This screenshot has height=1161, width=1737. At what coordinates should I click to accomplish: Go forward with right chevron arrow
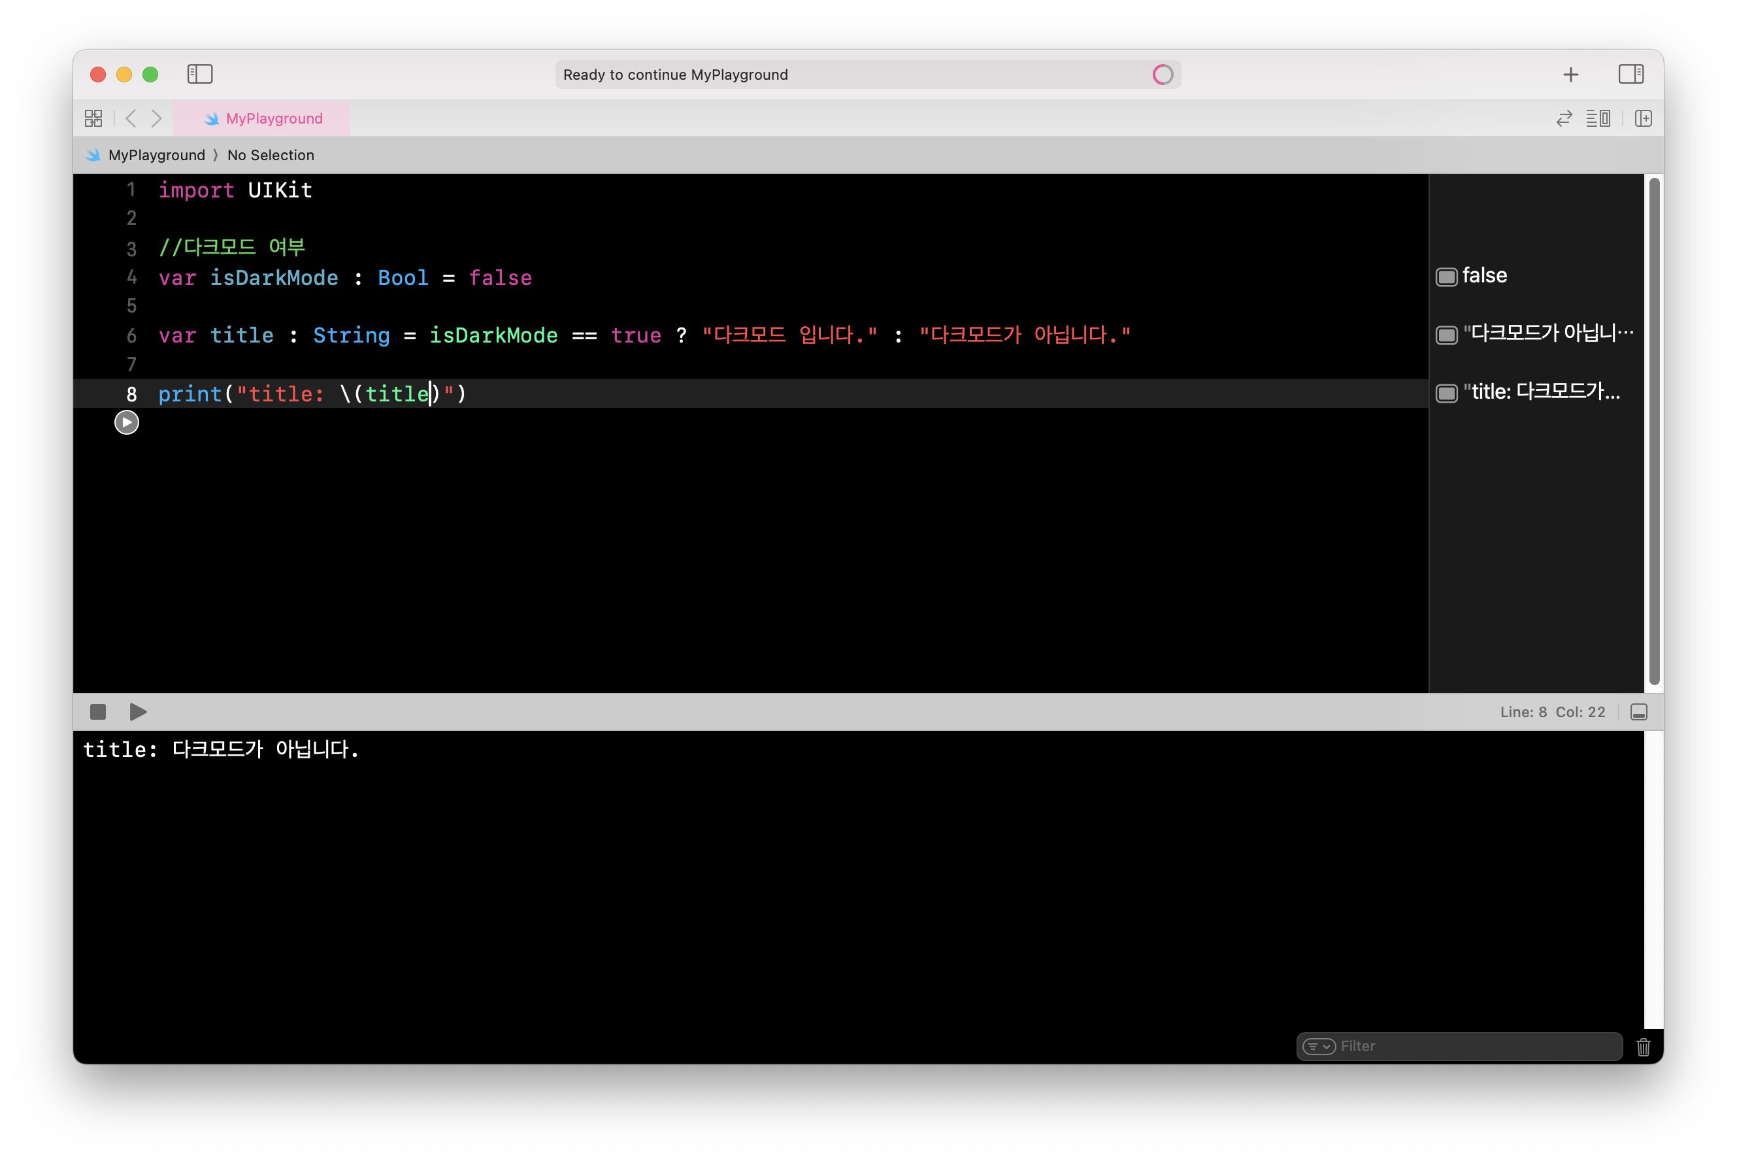156,118
